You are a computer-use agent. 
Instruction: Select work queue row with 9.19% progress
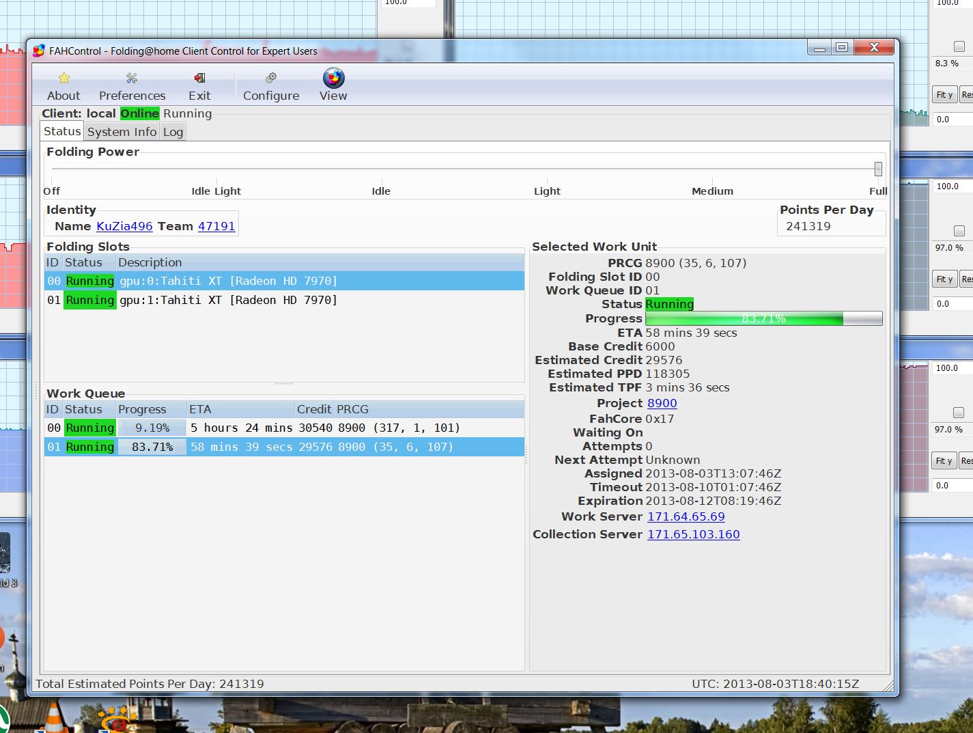coord(284,428)
